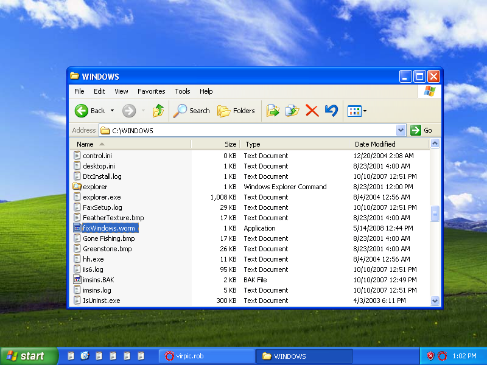487x365 pixels.
Task: Click inside the C:\WINDOWS address field
Action: click(x=248, y=130)
